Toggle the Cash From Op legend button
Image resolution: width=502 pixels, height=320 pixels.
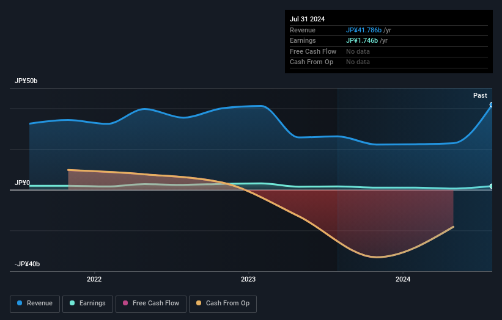pyautogui.click(x=223, y=304)
